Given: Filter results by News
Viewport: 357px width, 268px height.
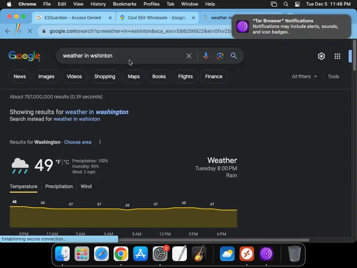Looking at the screenshot, I should [x=20, y=76].
